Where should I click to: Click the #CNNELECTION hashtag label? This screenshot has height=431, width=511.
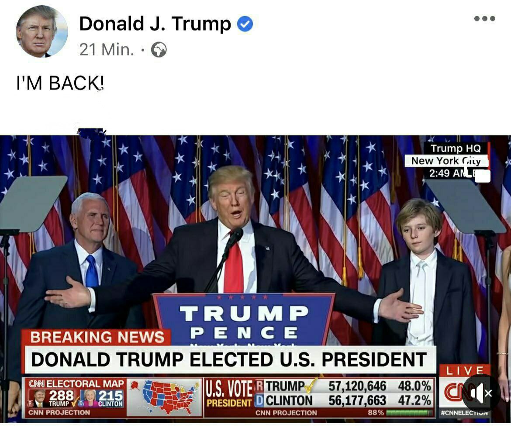464,413
